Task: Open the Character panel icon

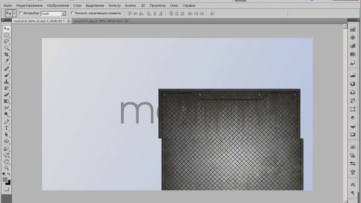Action: tap(353, 184)
